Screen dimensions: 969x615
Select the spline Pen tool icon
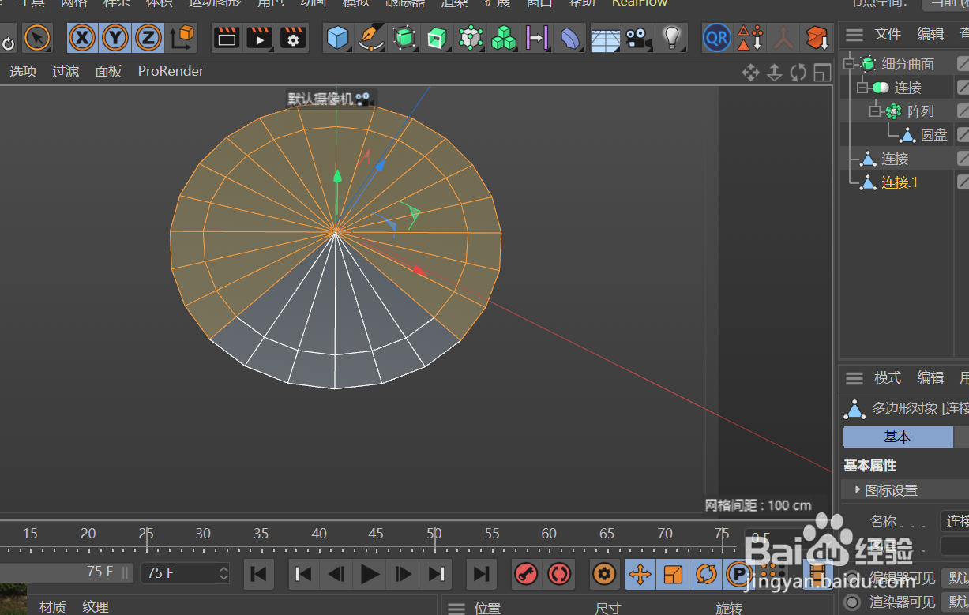[370, 37]
